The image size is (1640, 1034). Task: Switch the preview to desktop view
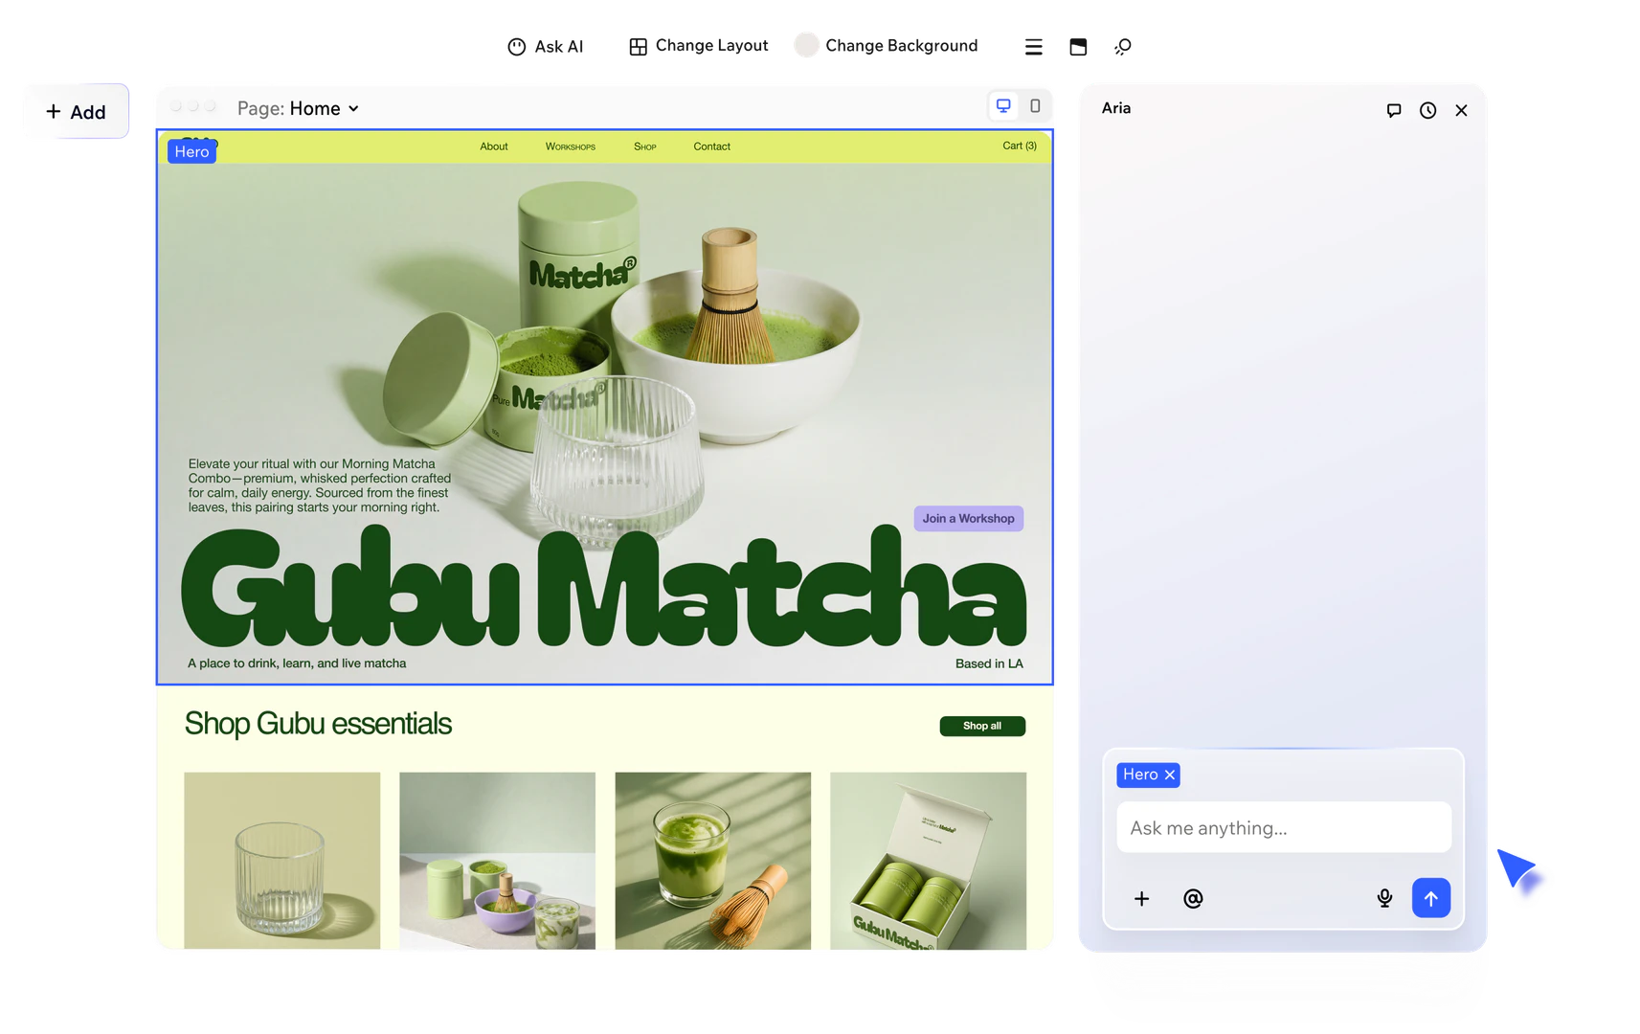[x=1002, y=105]
